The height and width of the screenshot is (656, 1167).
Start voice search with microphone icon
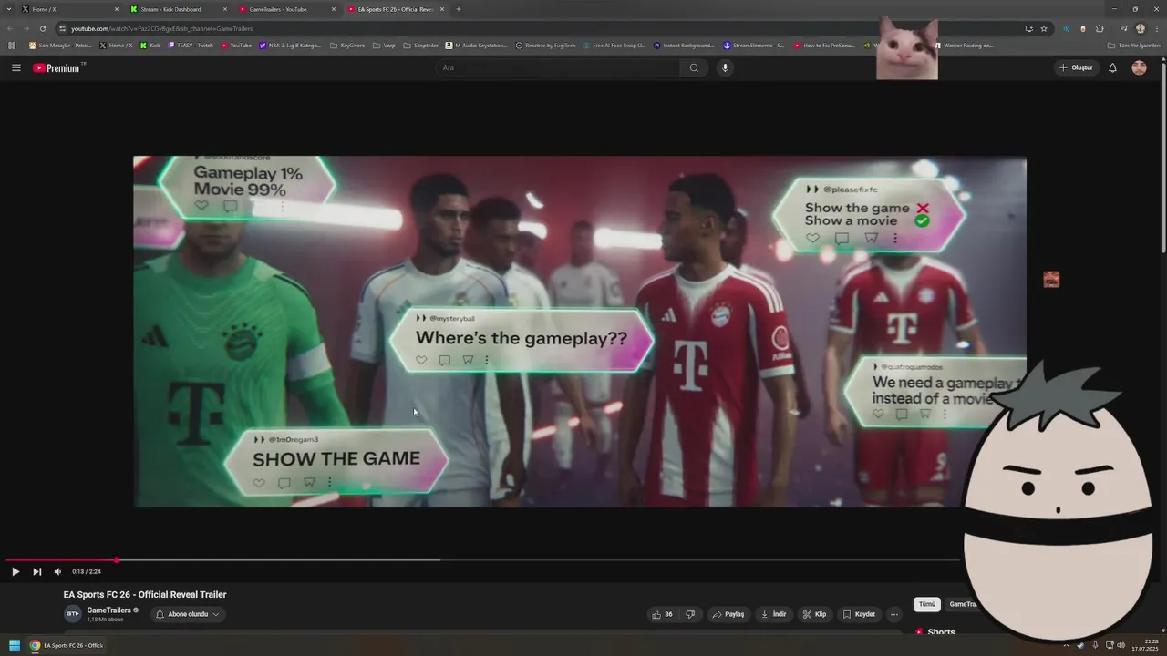725,67
